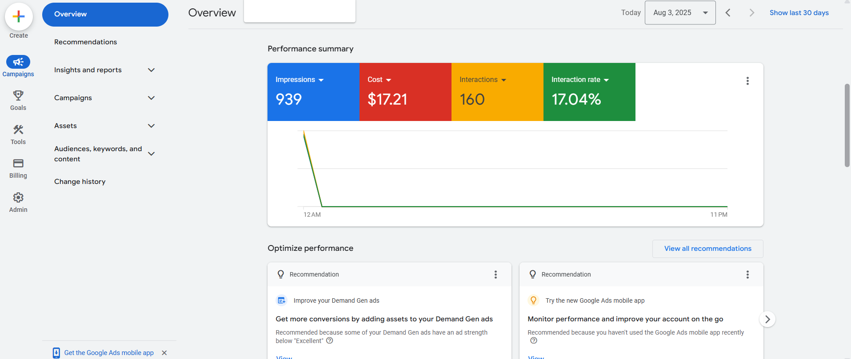Image resolution: width=851 pixels, height=359 pixels.
Task: Click the Today date label
Action: coord(631,13)
